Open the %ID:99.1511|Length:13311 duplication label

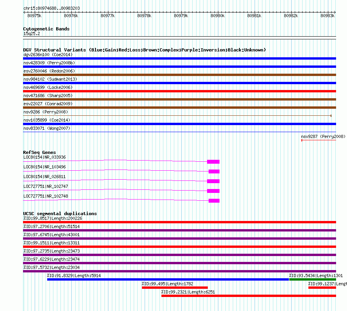pos(51,243)
